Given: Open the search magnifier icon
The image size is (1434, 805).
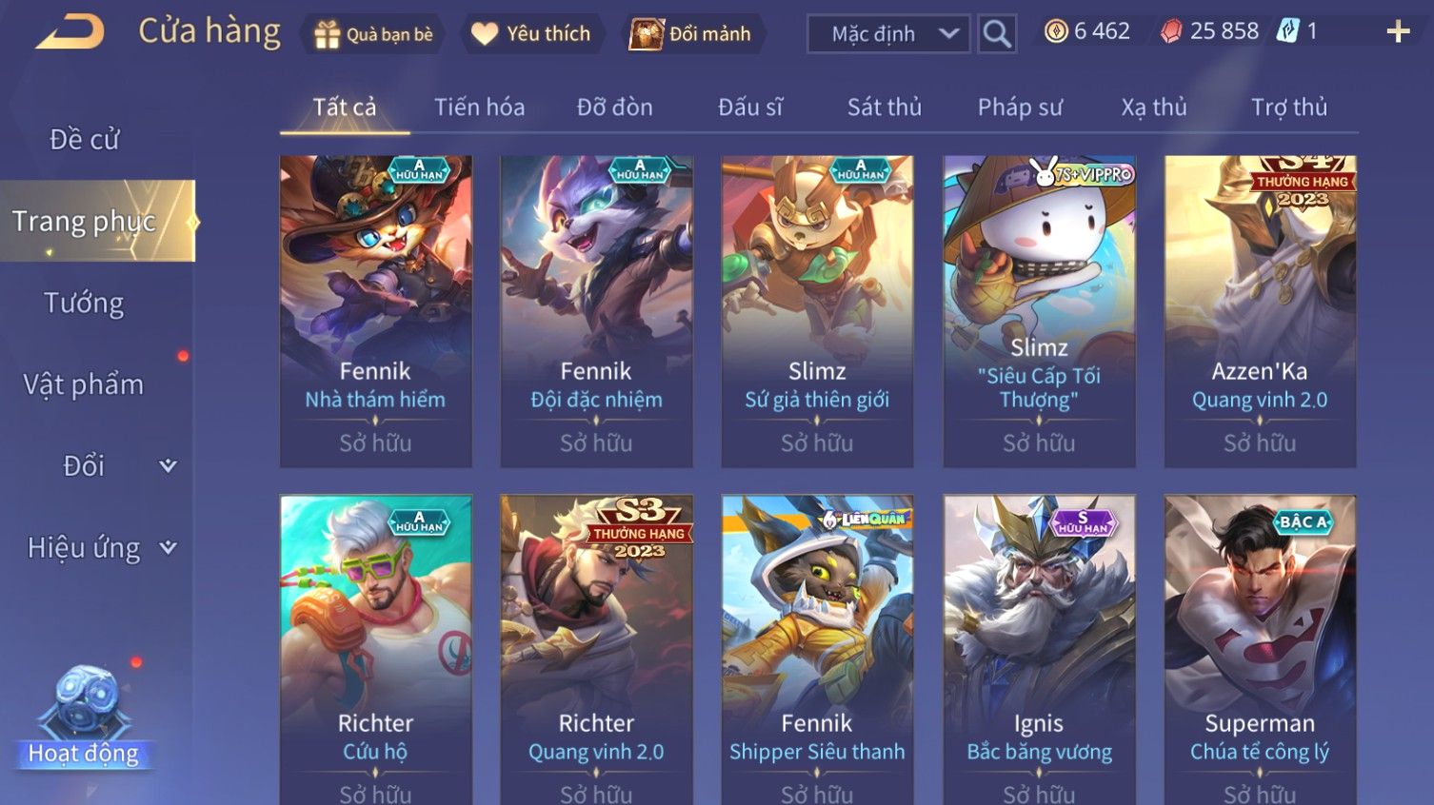Looking at the screenshot, I should tap(997, 34).
